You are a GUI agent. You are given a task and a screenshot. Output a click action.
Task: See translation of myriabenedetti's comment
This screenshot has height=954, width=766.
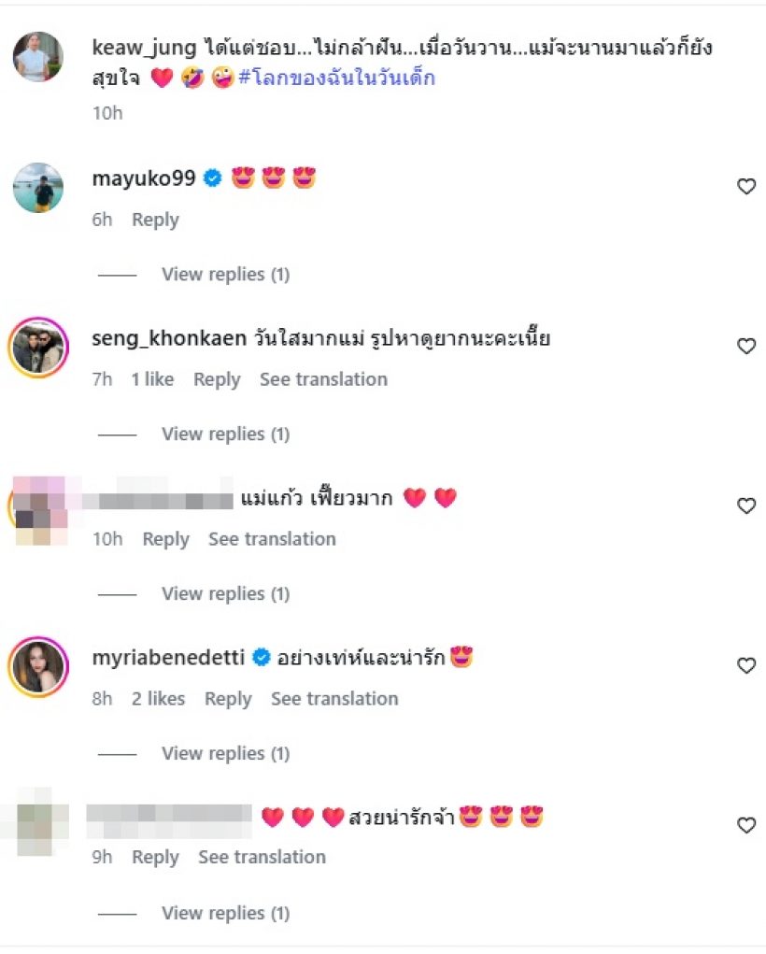(334, 699)
